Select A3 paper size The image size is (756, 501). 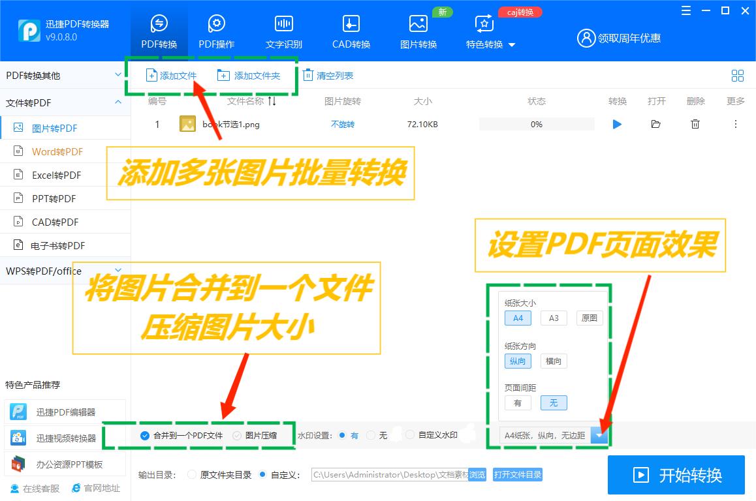pyautogui.click(x=554, y=318)
